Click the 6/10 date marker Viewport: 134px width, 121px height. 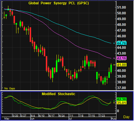(42, 116)
